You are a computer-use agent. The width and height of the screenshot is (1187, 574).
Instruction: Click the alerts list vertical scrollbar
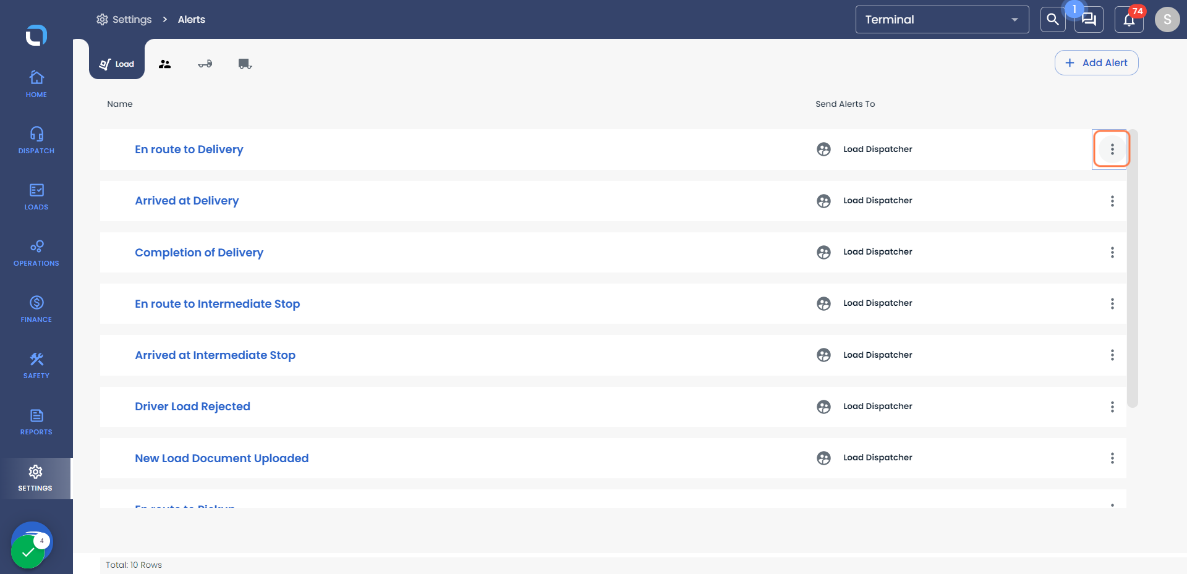pos(1133,268)
